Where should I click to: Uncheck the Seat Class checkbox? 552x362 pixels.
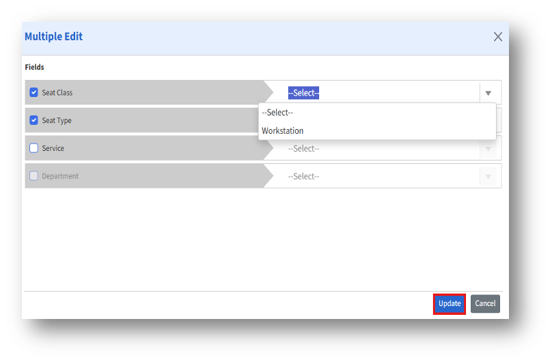33,92
